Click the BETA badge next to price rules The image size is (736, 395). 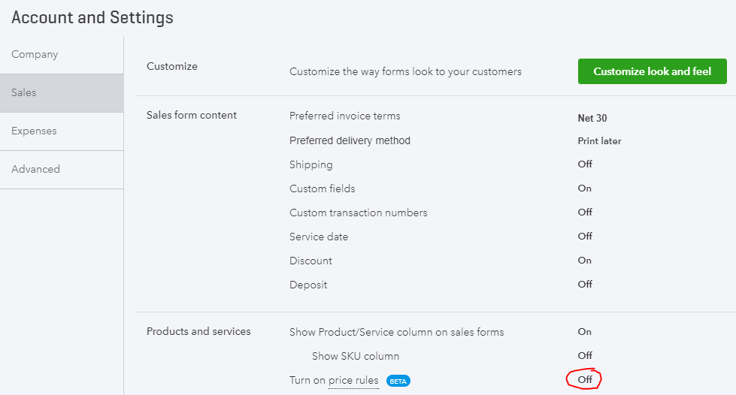[x=398, y=381]
